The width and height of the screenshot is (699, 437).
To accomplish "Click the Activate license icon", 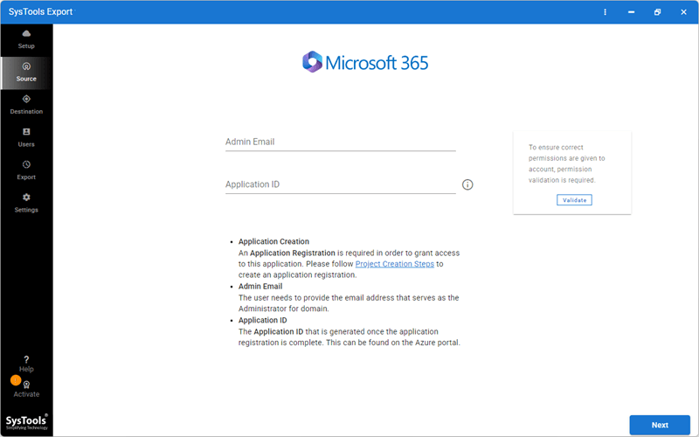I will (x=26, y=385).
